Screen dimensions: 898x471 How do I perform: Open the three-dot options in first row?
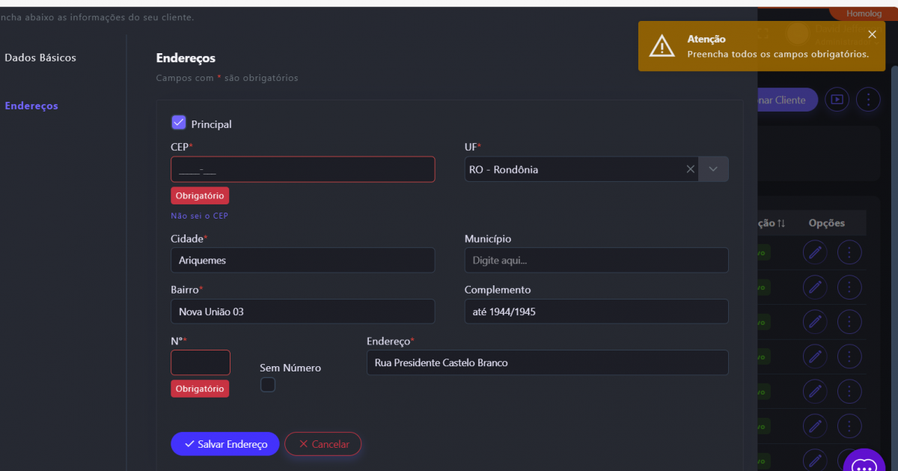[x=849, y=252]
